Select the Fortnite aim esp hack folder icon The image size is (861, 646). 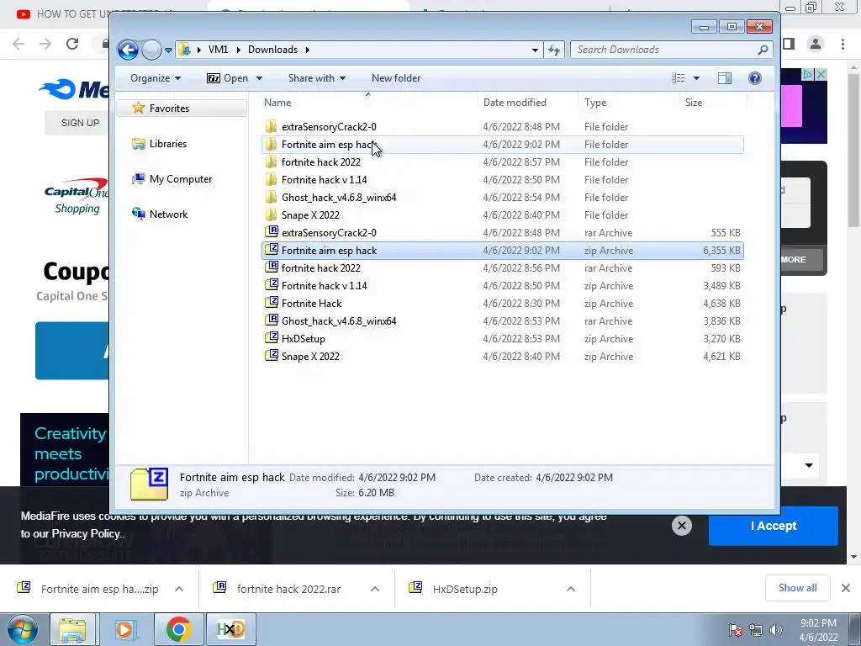(x=271, y=144)
